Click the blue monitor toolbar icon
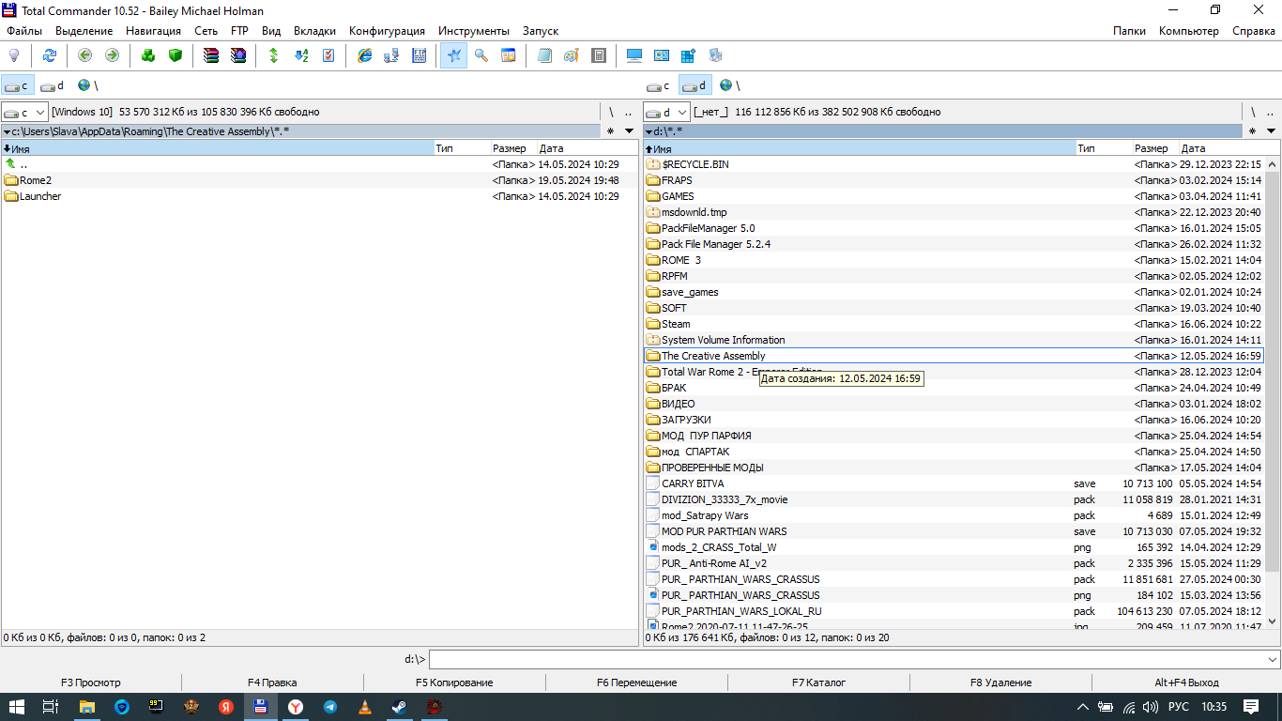The image size is (1282, 721). tap(634, 55)
